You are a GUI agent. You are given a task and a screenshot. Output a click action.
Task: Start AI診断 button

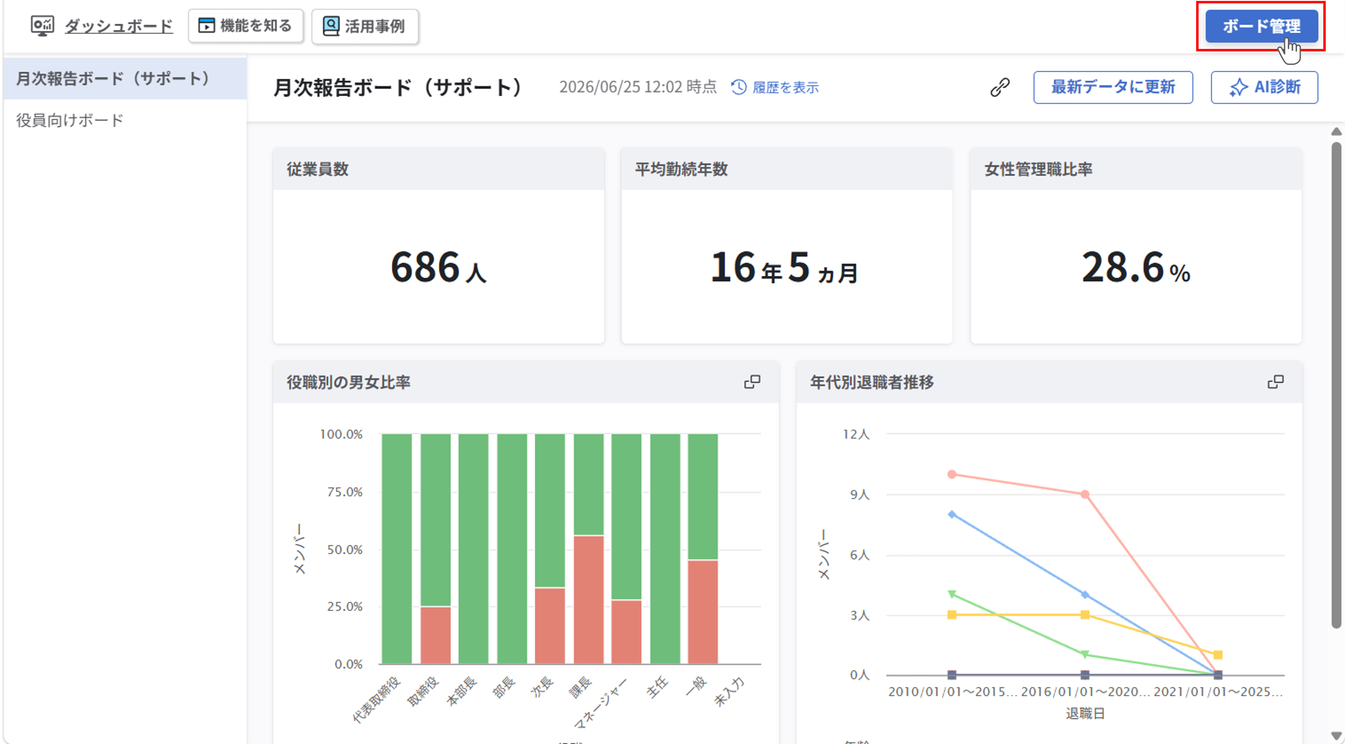click(x=1264, y=87)
